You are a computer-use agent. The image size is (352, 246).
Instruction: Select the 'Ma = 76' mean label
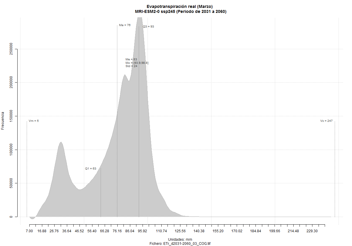[x=125, y=25]
